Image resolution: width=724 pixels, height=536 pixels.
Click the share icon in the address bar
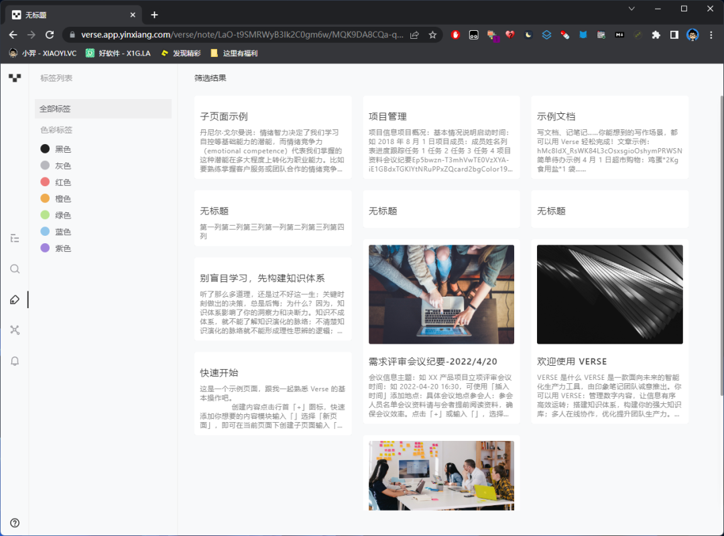[x=414, y=34]
